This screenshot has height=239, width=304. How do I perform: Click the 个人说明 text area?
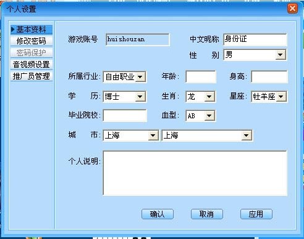point(195,173)
